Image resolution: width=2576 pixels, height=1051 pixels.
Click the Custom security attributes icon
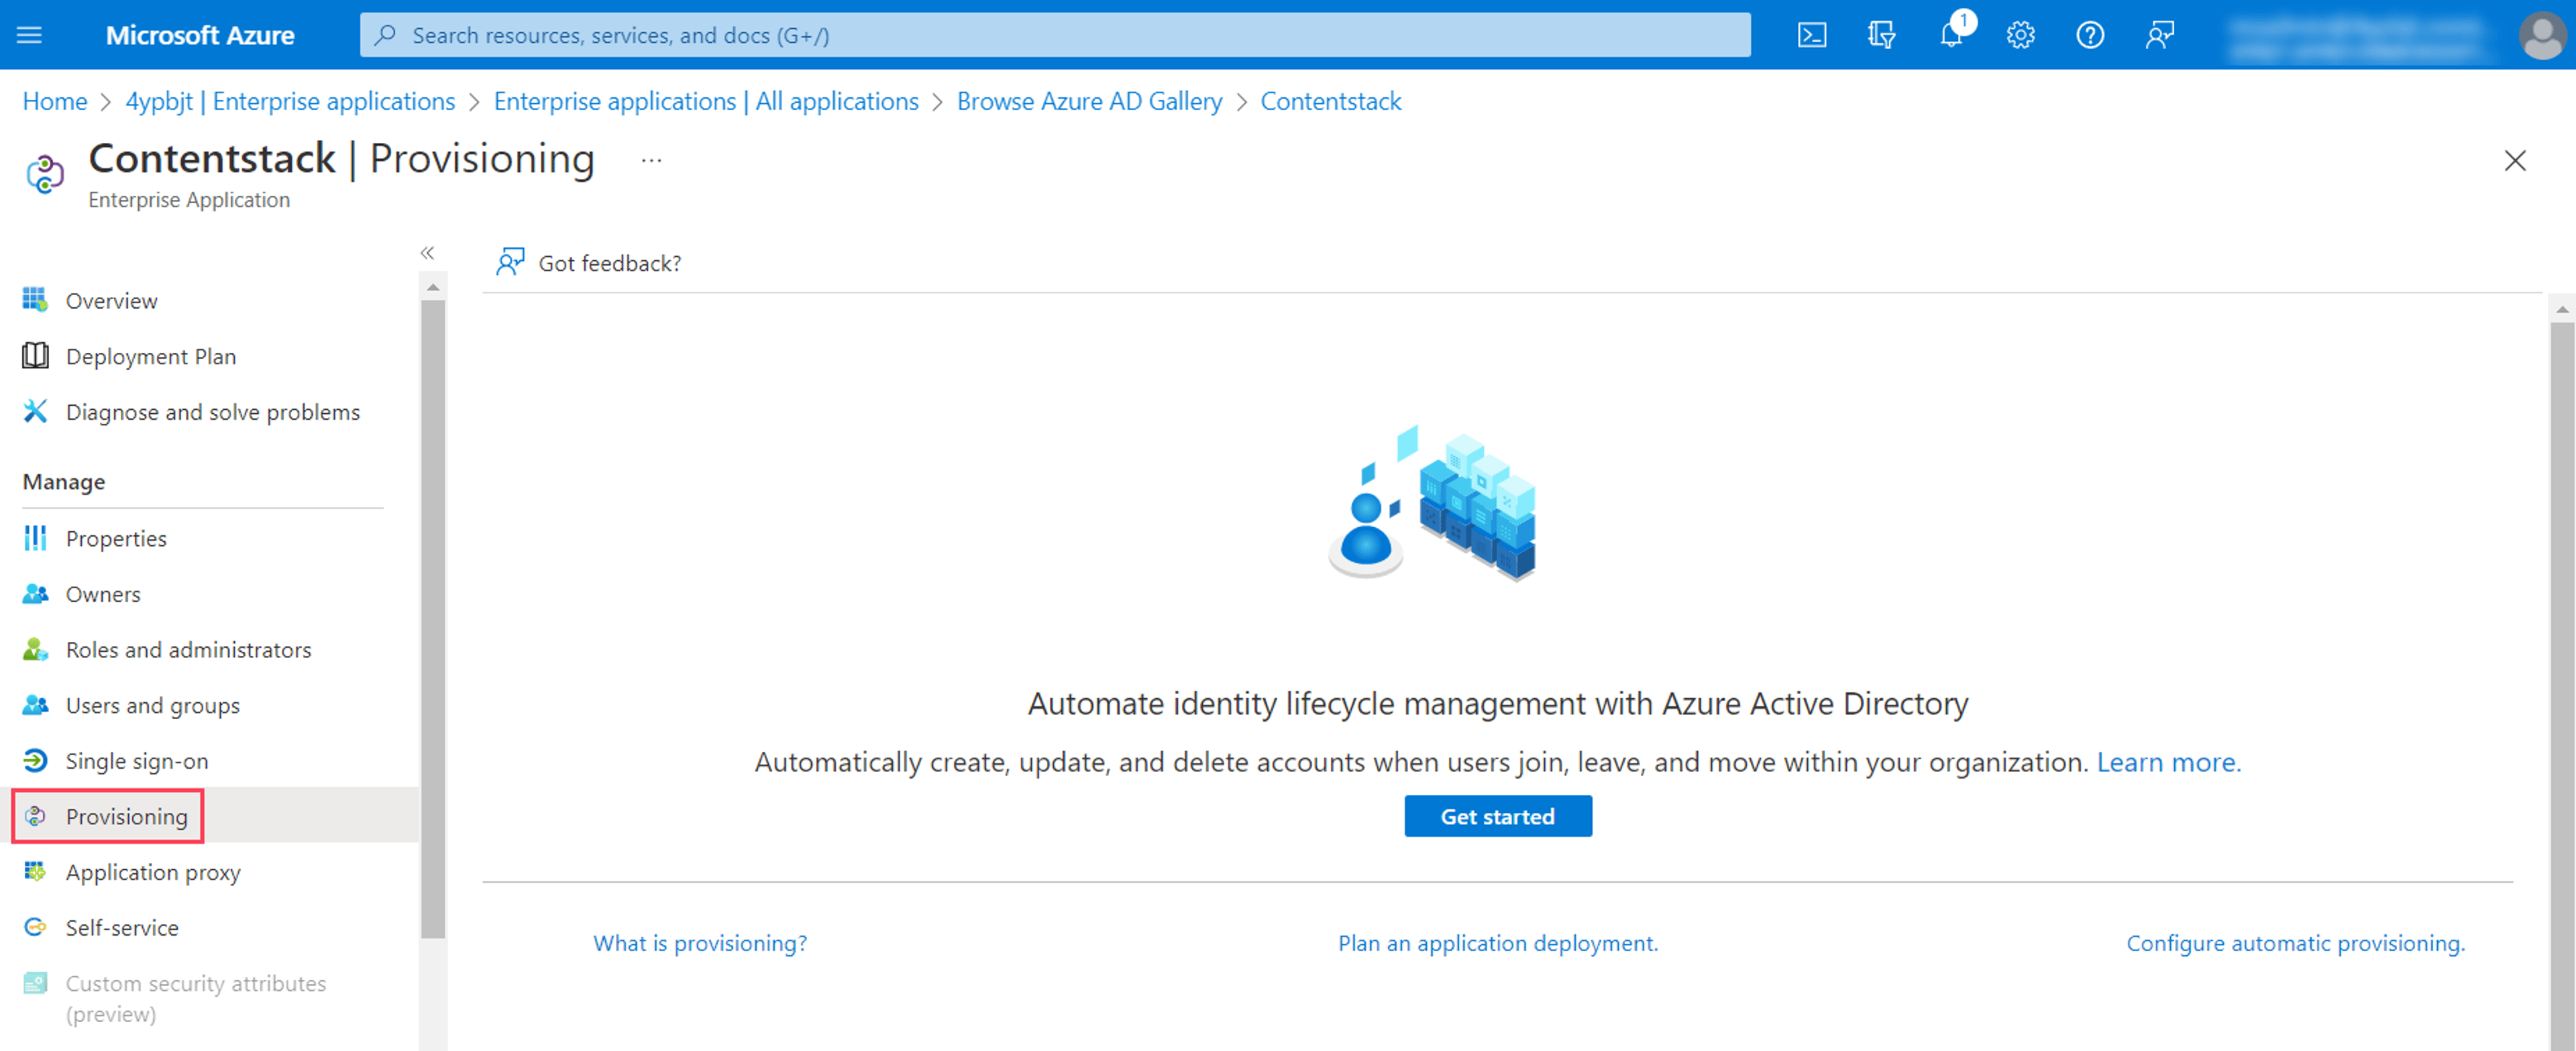(35, 983)
